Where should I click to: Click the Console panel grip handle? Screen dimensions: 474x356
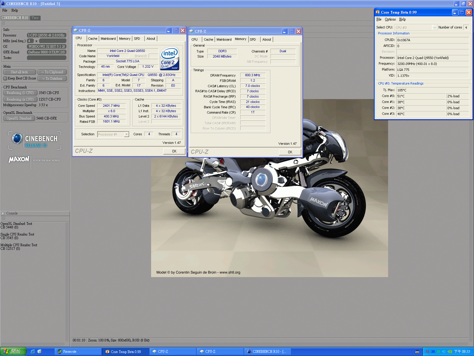coord(4,218)
